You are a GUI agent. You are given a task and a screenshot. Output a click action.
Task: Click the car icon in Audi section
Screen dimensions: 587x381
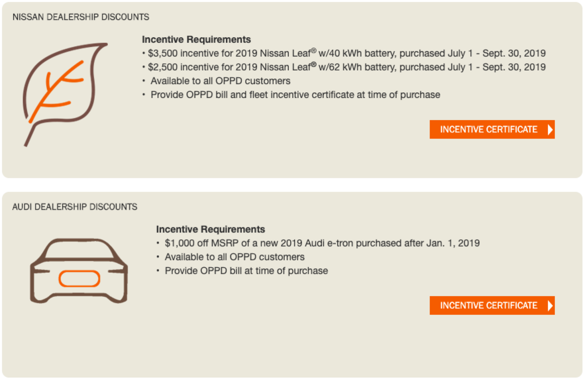(x=79, y=271)
